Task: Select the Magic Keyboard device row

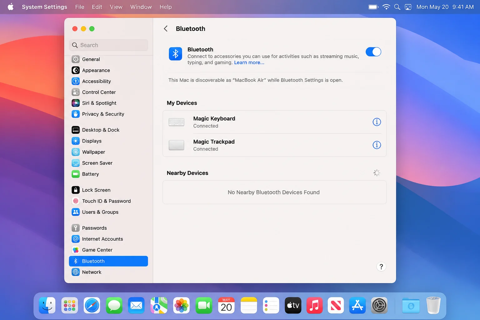Action: [274, 122]
